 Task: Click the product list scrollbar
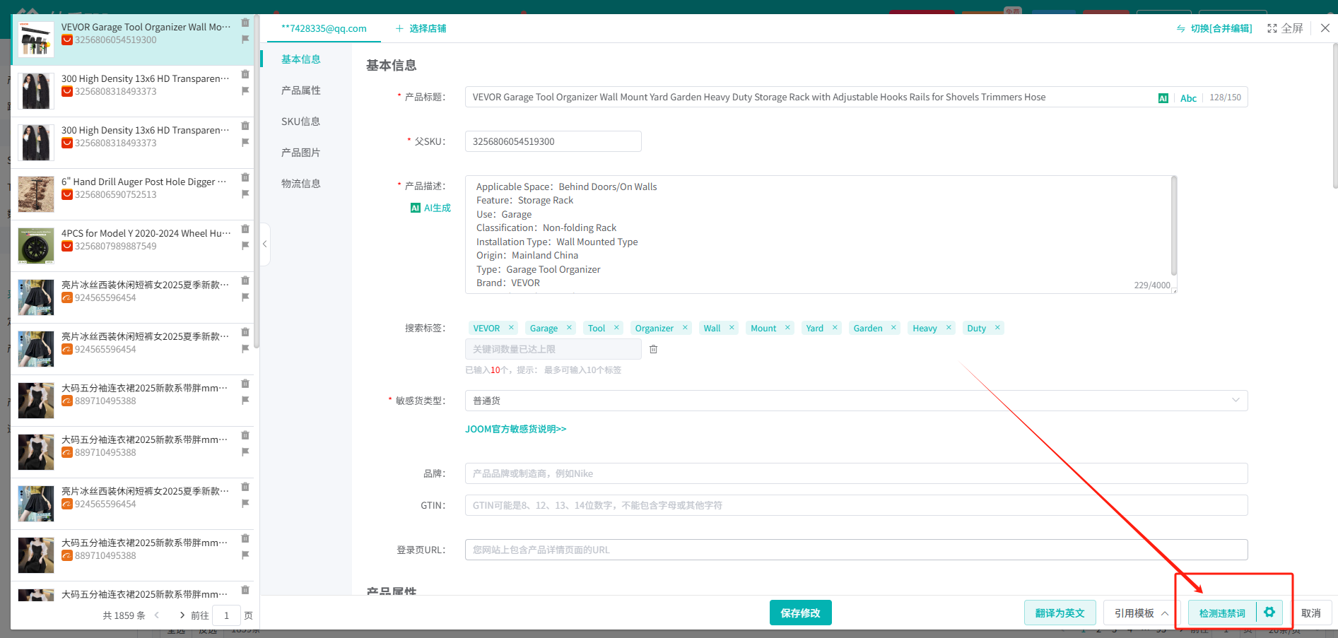[x=257, y=180]
